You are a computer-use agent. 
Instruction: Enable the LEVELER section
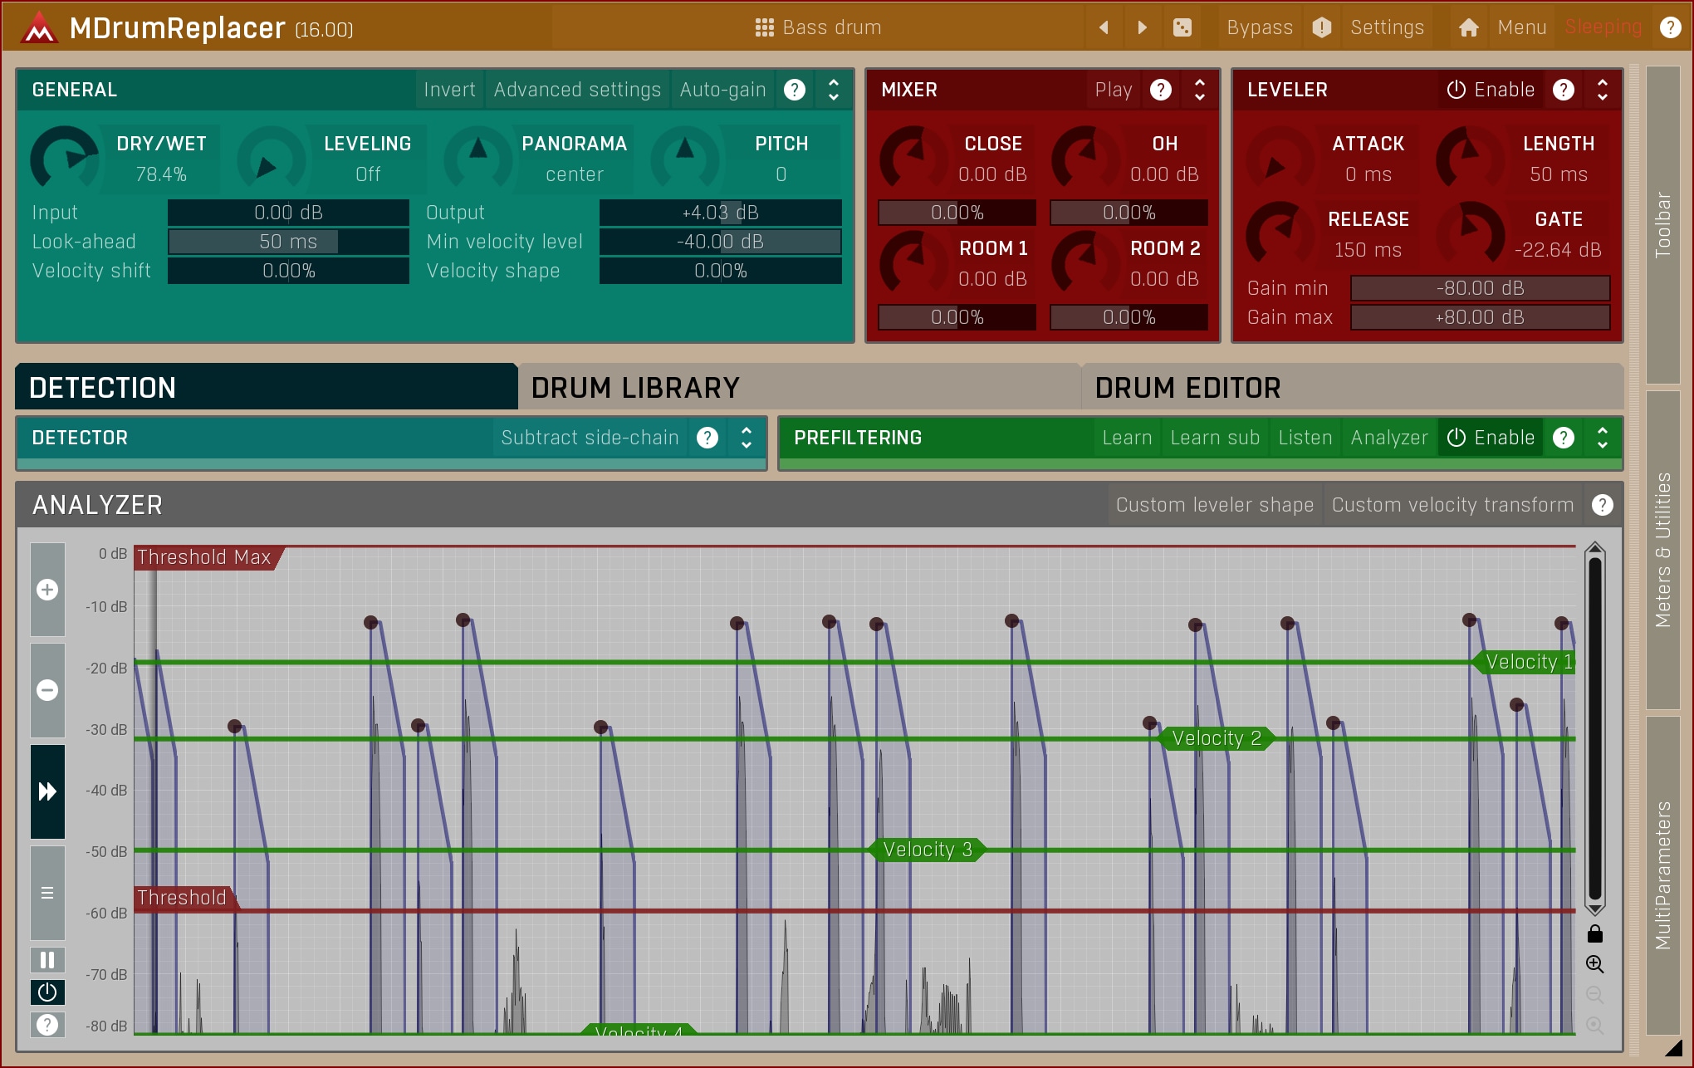coord(1491,90)
